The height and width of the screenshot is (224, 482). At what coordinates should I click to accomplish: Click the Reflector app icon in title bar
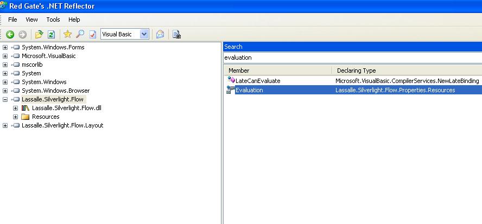coord(3,5)
